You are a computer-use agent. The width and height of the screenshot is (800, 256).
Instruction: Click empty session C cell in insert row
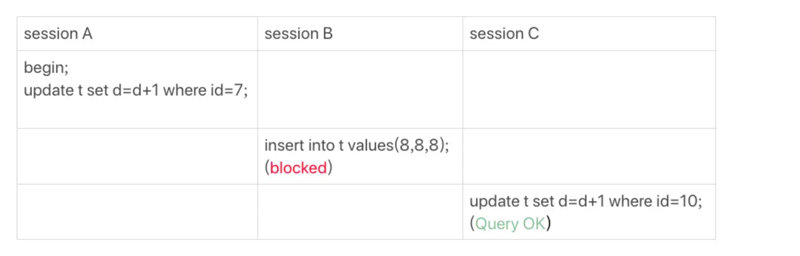589,156
